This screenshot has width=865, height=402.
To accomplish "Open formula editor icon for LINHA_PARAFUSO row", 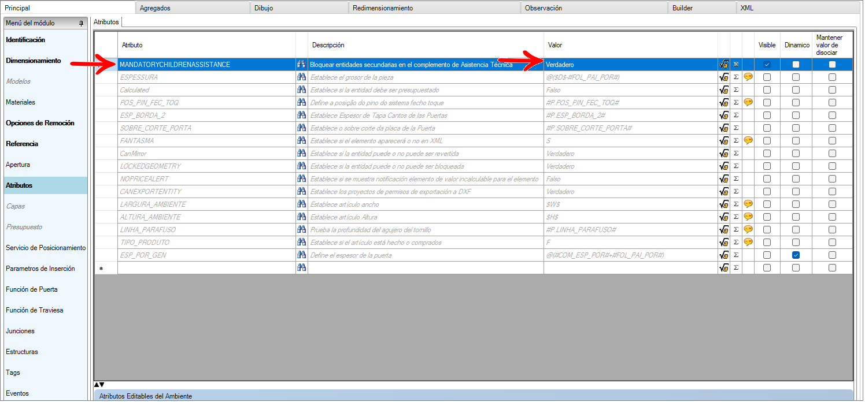I will coord(724,230).
